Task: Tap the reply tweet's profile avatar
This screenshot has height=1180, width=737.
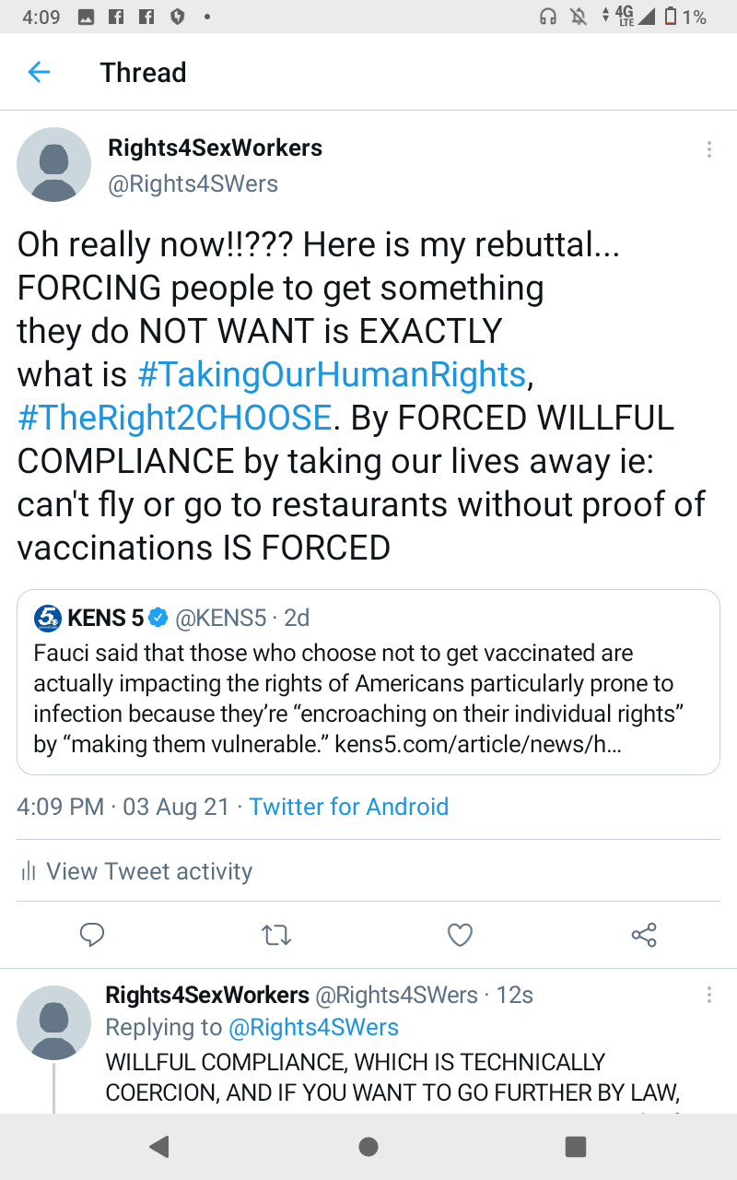Action: click(54, 1022)
